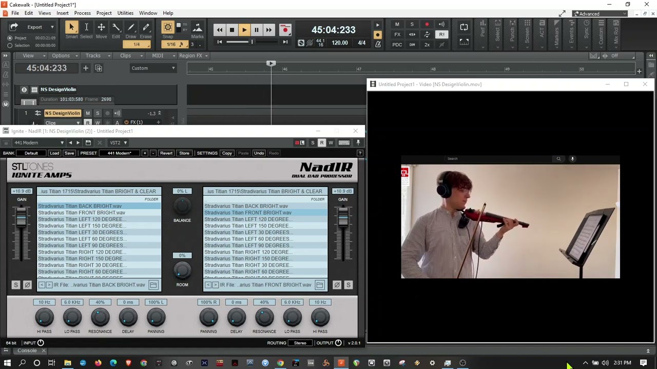Pick the Edit tool
Image resolution: width=657 pixels, height=369 pixels.
pyautogui.click(x=116, y=28)
